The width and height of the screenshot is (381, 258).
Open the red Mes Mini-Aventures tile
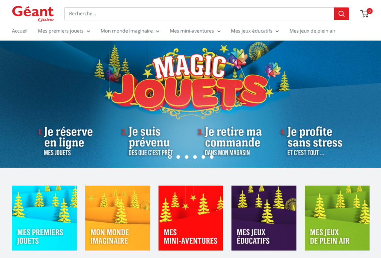pos(191,218)
